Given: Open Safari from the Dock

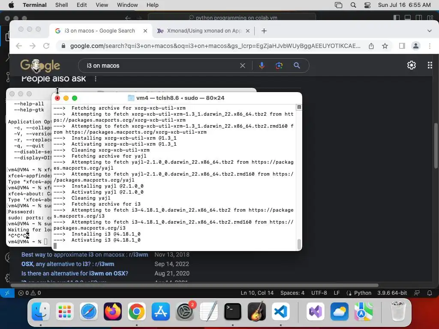Looking at the screenshot, I should coord(89,311).
